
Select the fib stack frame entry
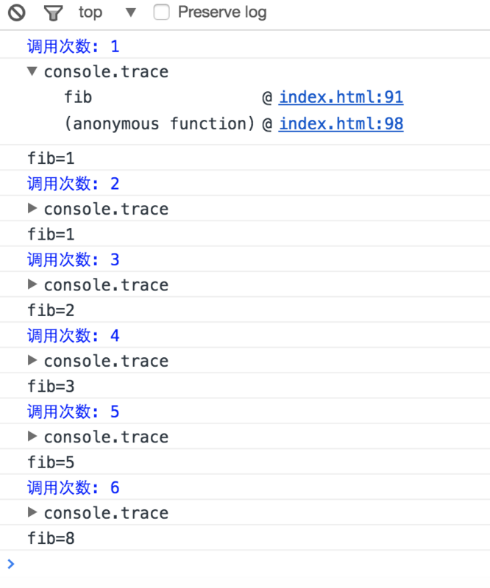[x=77, y=96]
